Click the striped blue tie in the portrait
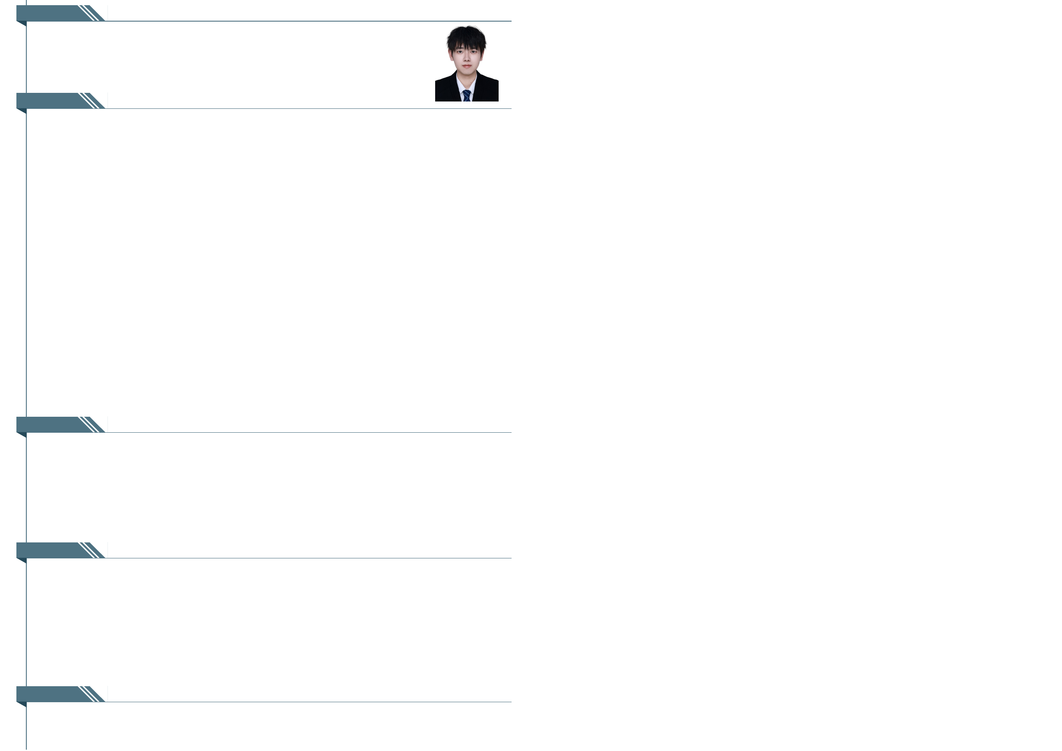 (467, 95)
